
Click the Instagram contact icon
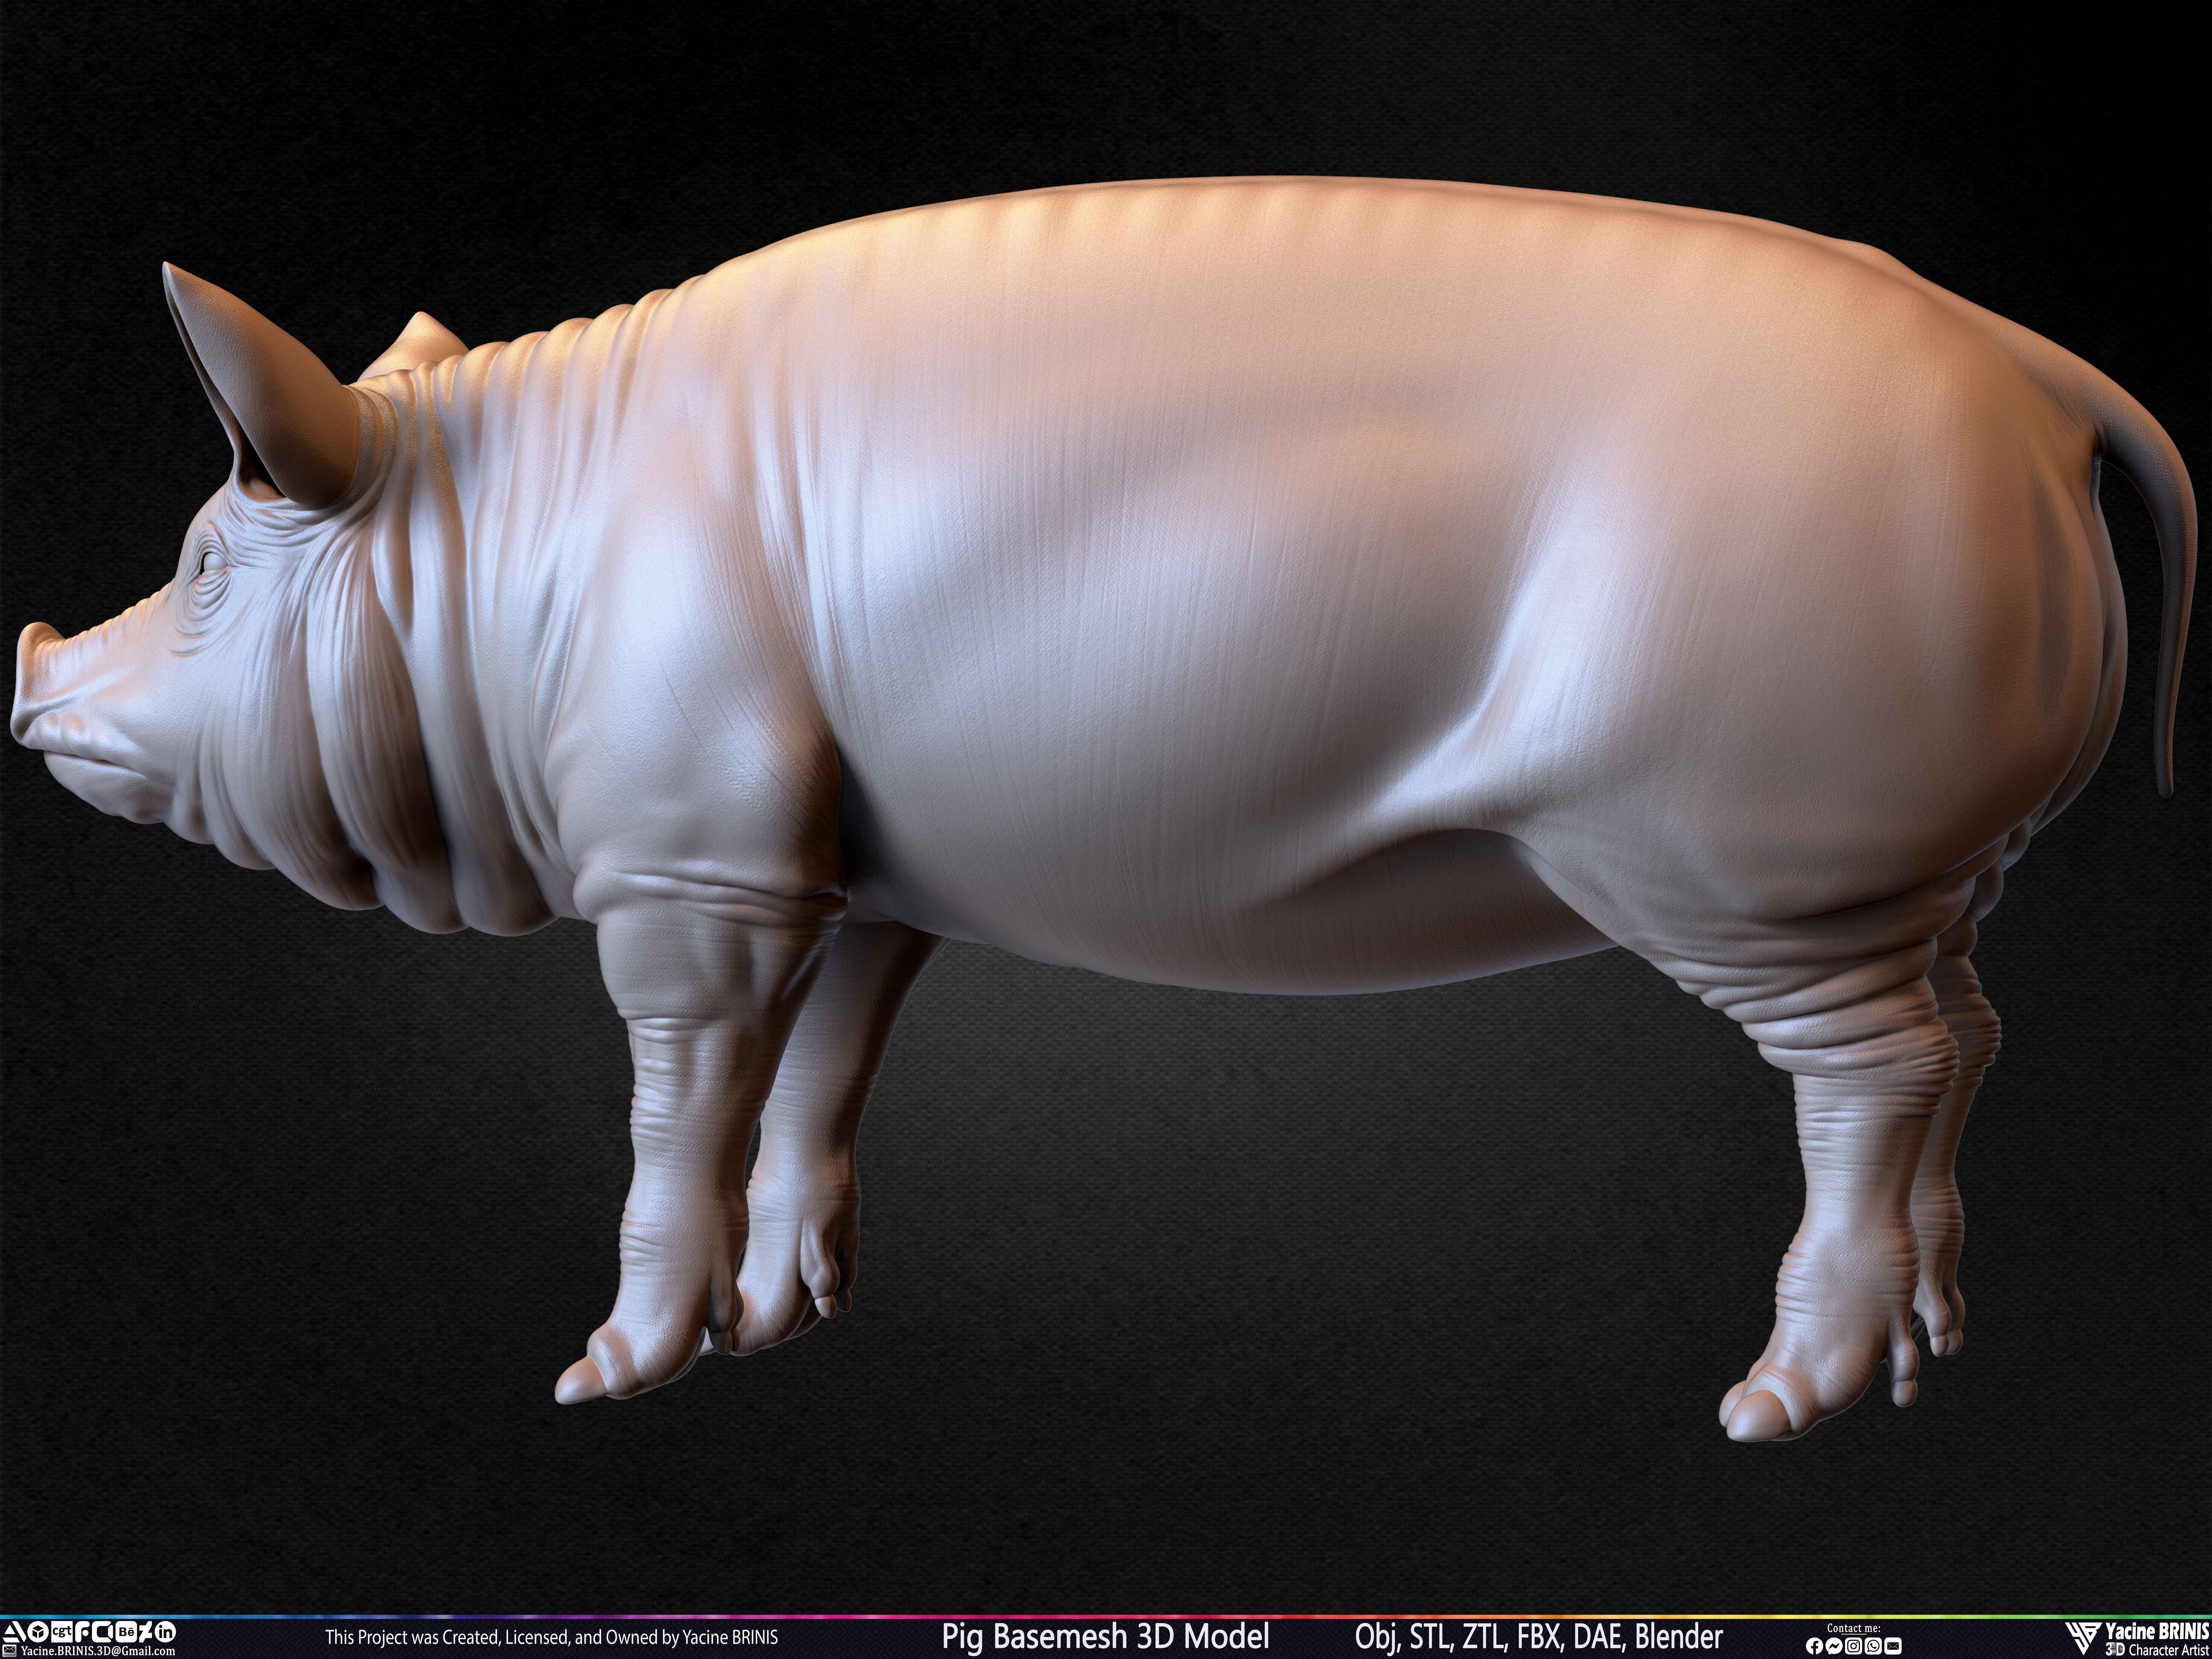(x=1854, y=1646)
